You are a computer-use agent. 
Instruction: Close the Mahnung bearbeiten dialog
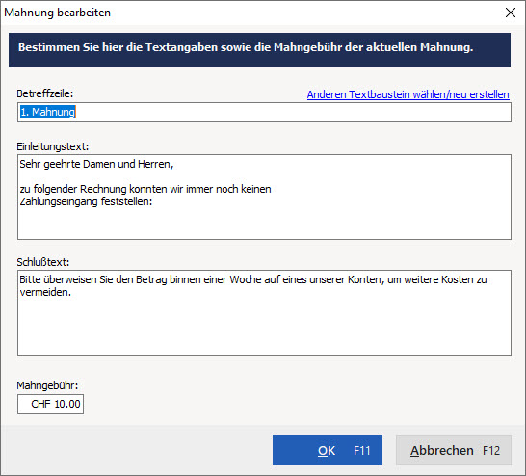(511, 13)
